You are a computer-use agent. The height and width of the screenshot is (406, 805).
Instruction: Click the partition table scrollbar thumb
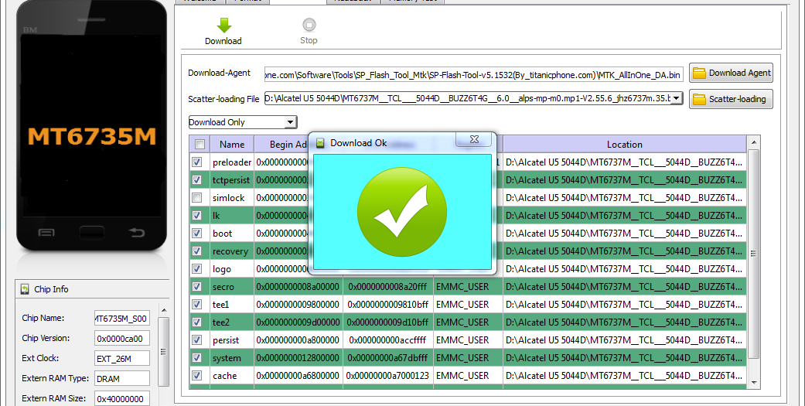(x=754, y=254)
